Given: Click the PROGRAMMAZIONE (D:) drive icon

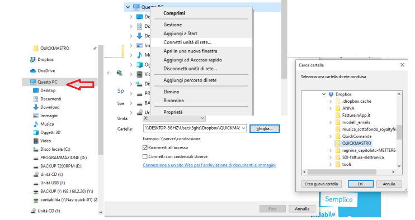Looking at the screenshot, I should [x=36, y=158].
